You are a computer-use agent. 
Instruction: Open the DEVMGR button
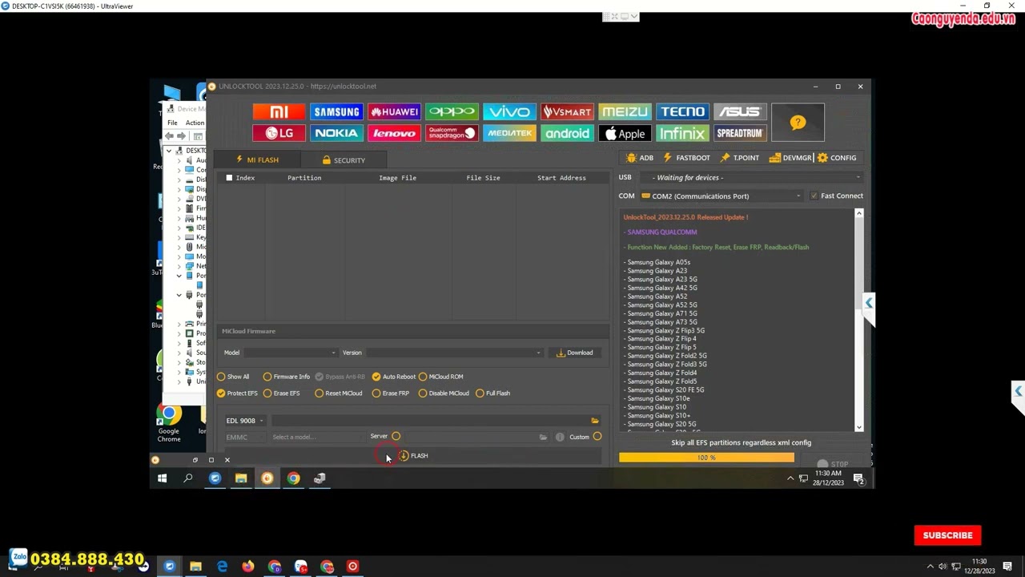790,158
